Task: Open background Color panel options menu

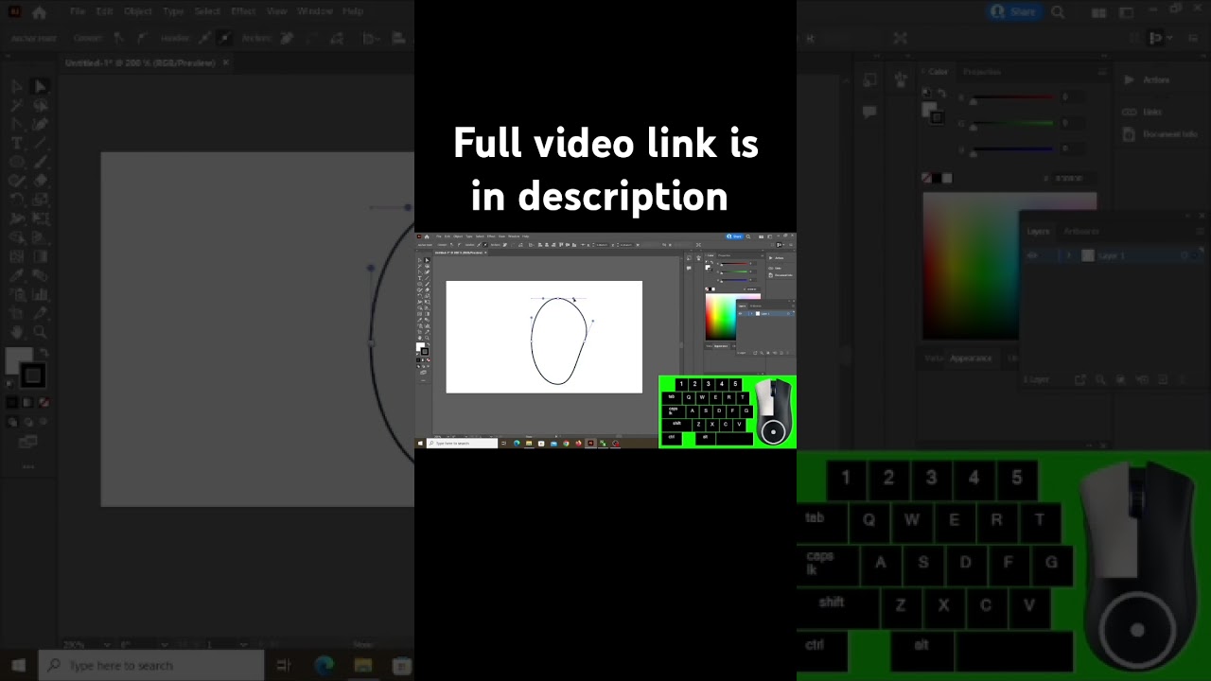Action: [x=1101, y=72]
